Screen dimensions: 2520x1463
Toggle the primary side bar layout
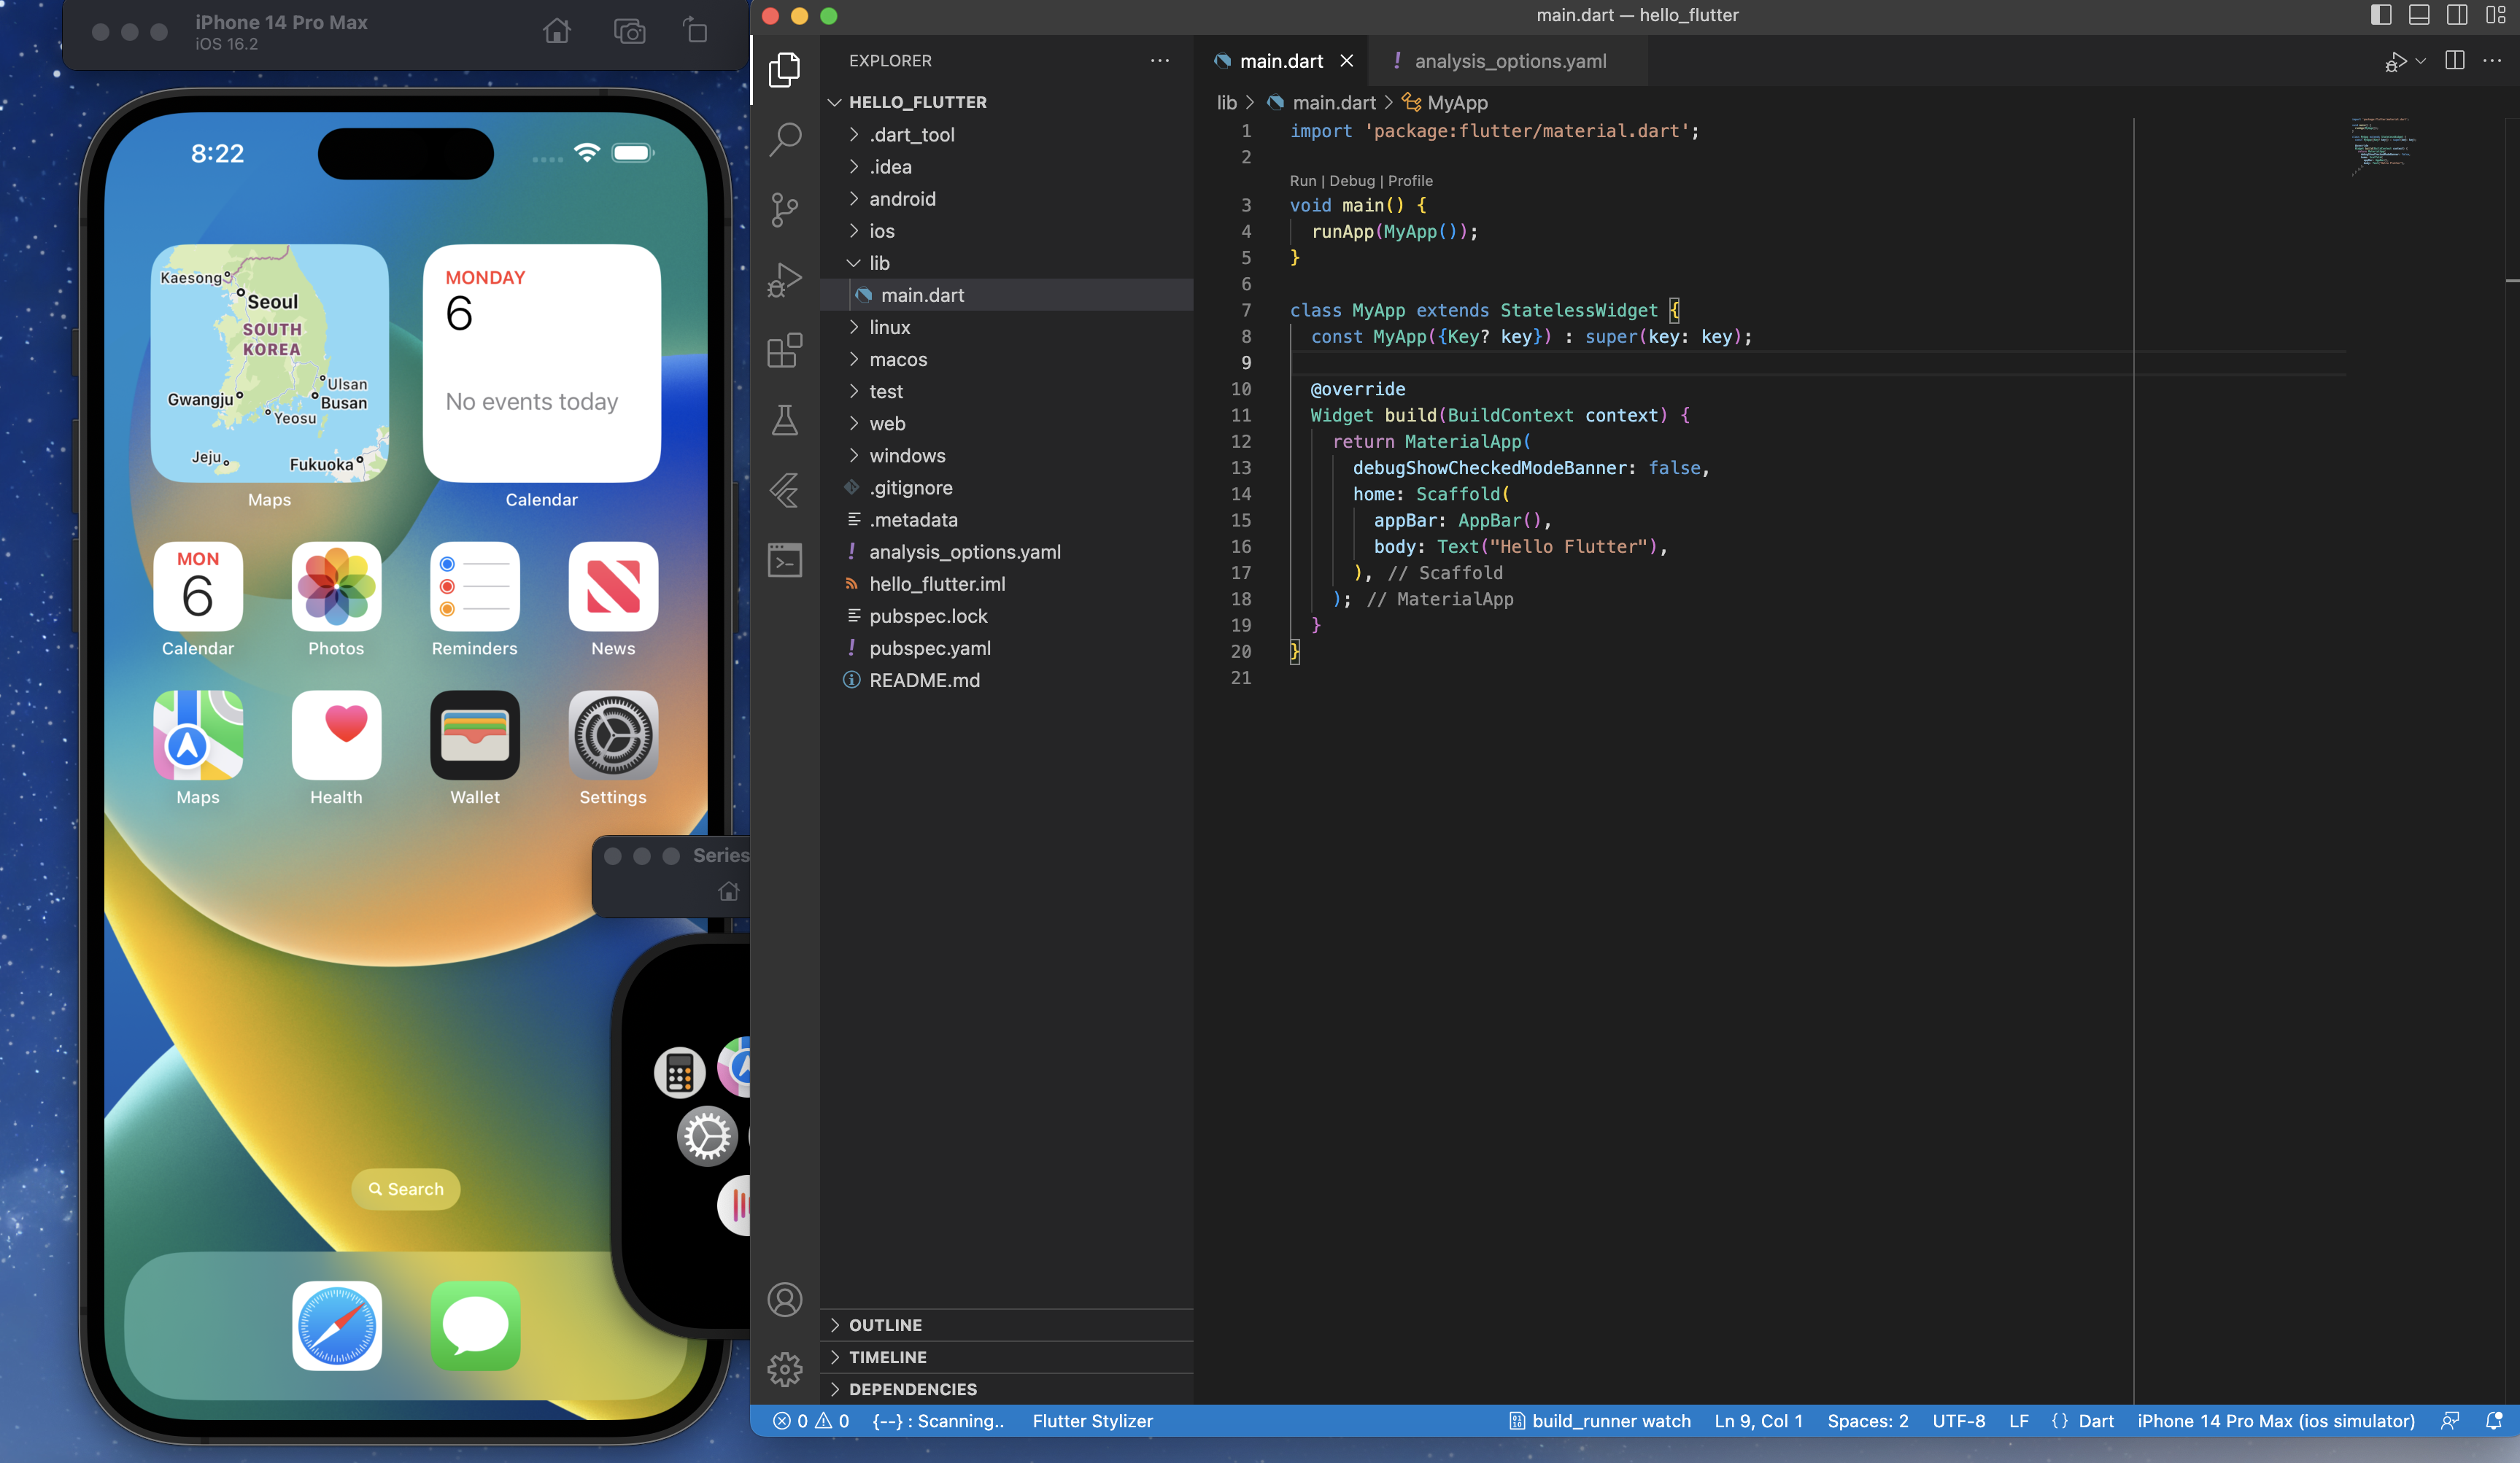(2381, 15)
